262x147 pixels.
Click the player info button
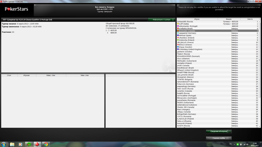(x=219, y=131)
